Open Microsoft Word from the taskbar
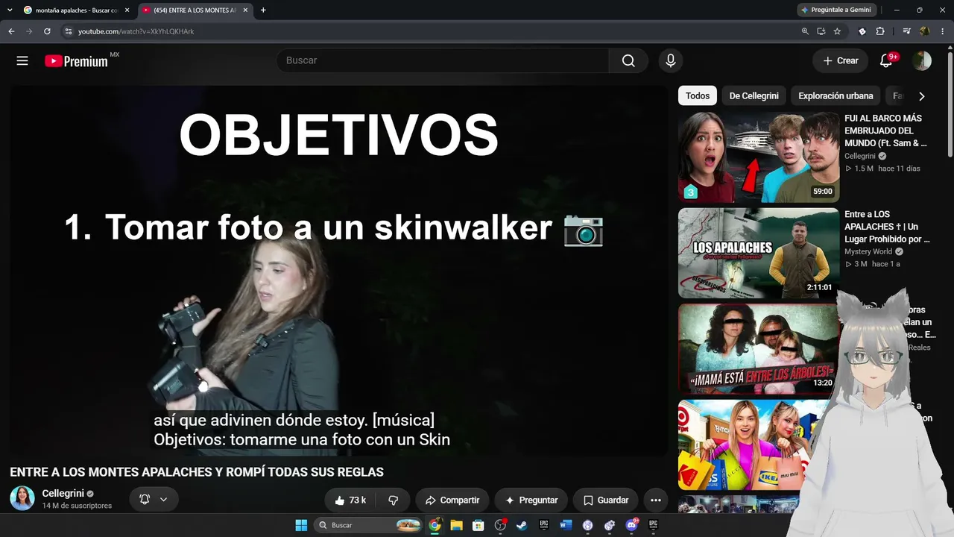This screenshot has height=537, width=954. (566, 525)
